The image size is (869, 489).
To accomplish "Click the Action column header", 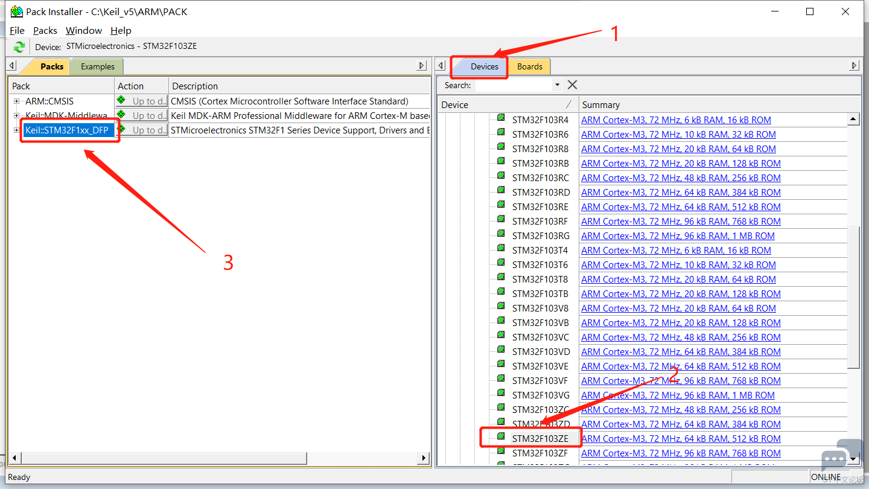I will (141, 86).
